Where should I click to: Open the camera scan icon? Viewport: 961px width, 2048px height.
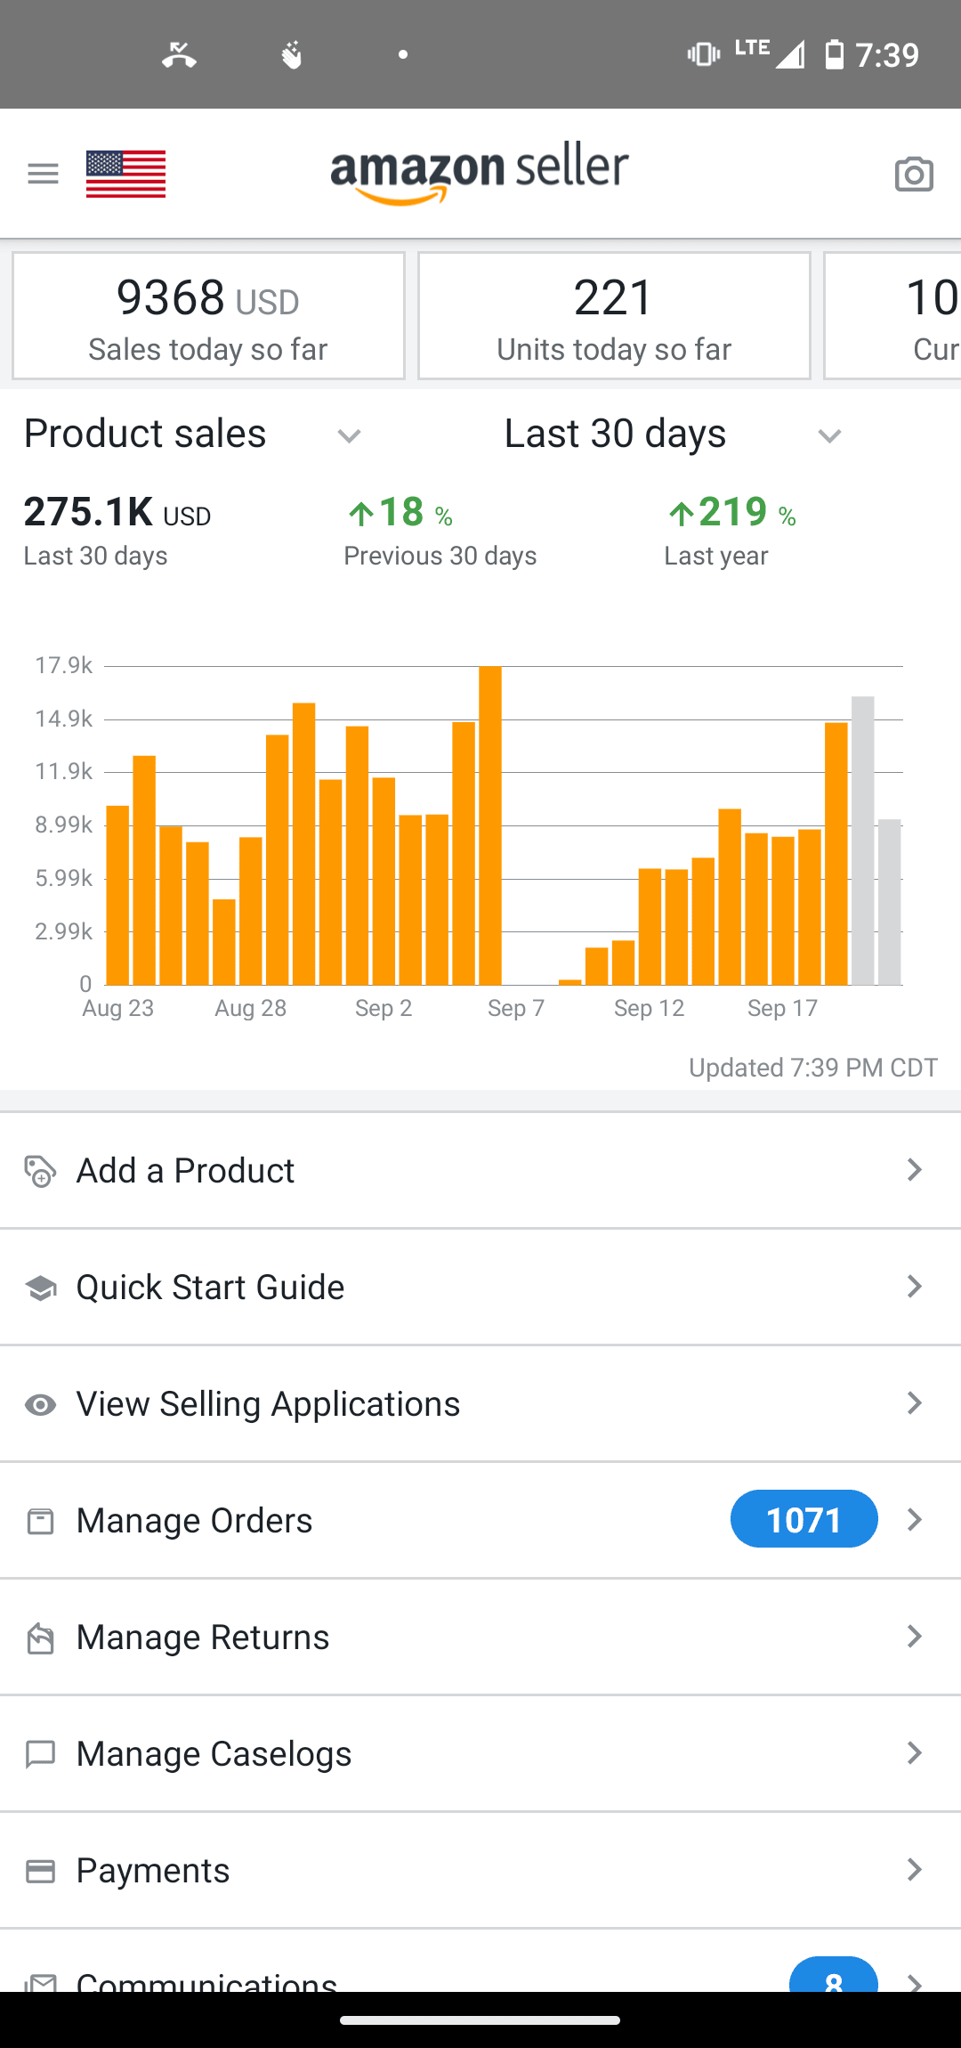[x=914, y=174]
